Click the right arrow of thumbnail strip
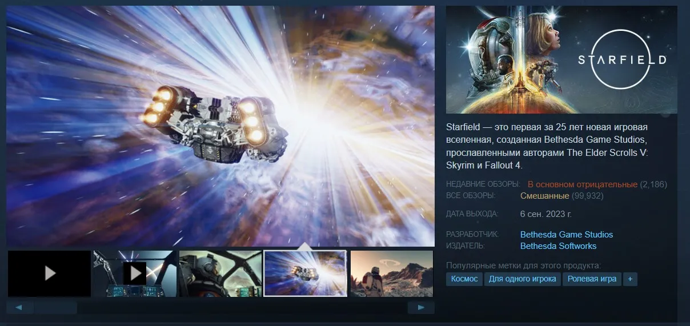Image resolution: width=690 pixels, height=326 pixels. coord(422,308)
